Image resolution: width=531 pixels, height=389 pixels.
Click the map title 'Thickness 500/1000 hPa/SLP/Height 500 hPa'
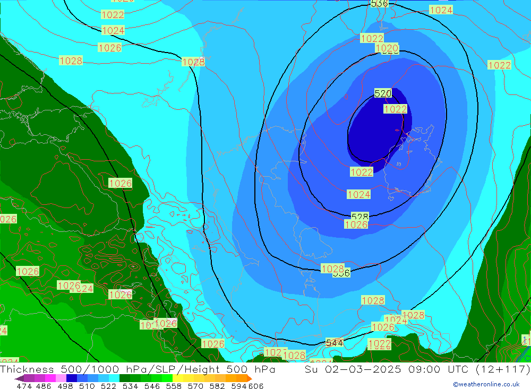tap(138, 369)
